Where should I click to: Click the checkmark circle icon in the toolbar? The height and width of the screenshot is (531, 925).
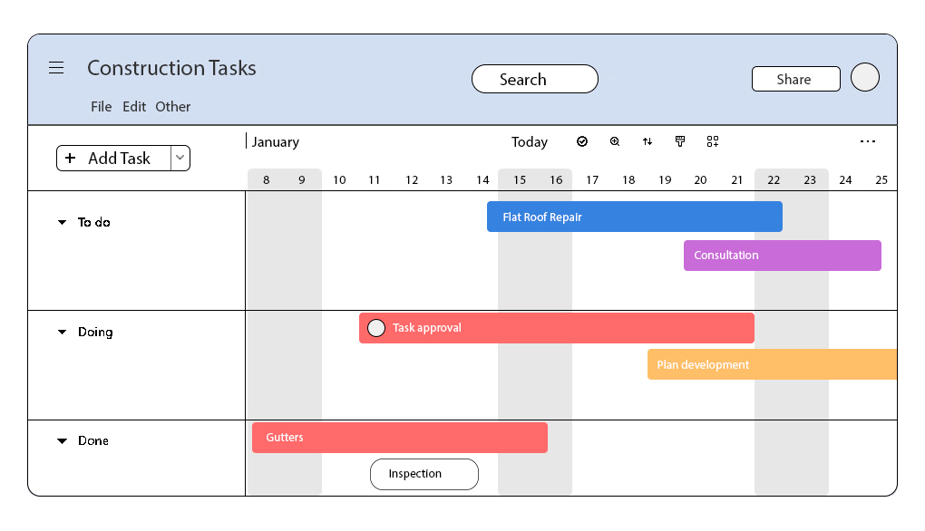[x=582, y=141]
